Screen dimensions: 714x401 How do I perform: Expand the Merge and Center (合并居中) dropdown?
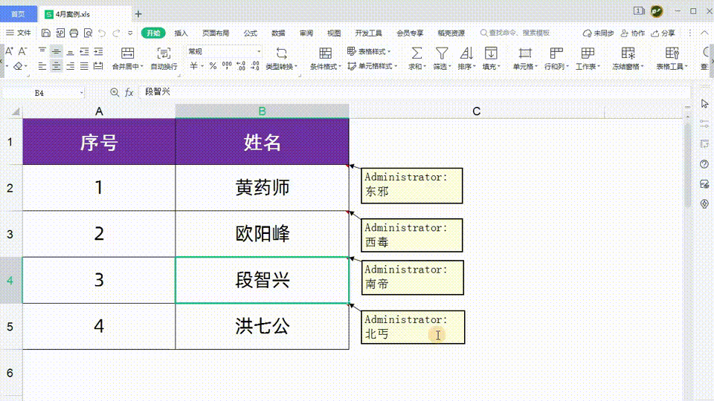pos(142,67)
